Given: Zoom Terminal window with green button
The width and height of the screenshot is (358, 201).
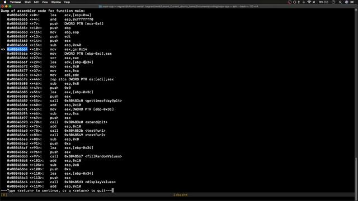Looking at the screenshot, I should (10, 6).
